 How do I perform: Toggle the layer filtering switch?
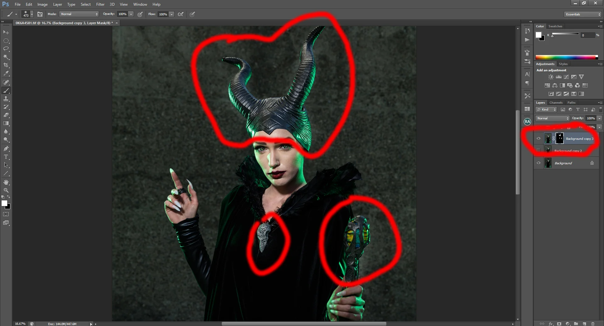click(x=601, y=110)
